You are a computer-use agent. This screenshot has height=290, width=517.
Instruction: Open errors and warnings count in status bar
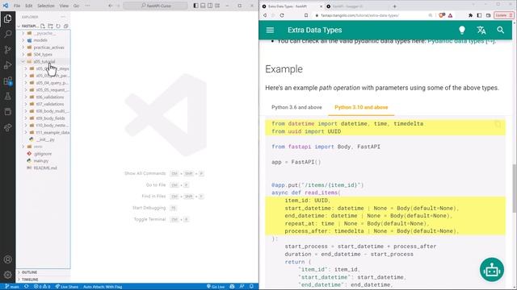[x=42, y=287]
